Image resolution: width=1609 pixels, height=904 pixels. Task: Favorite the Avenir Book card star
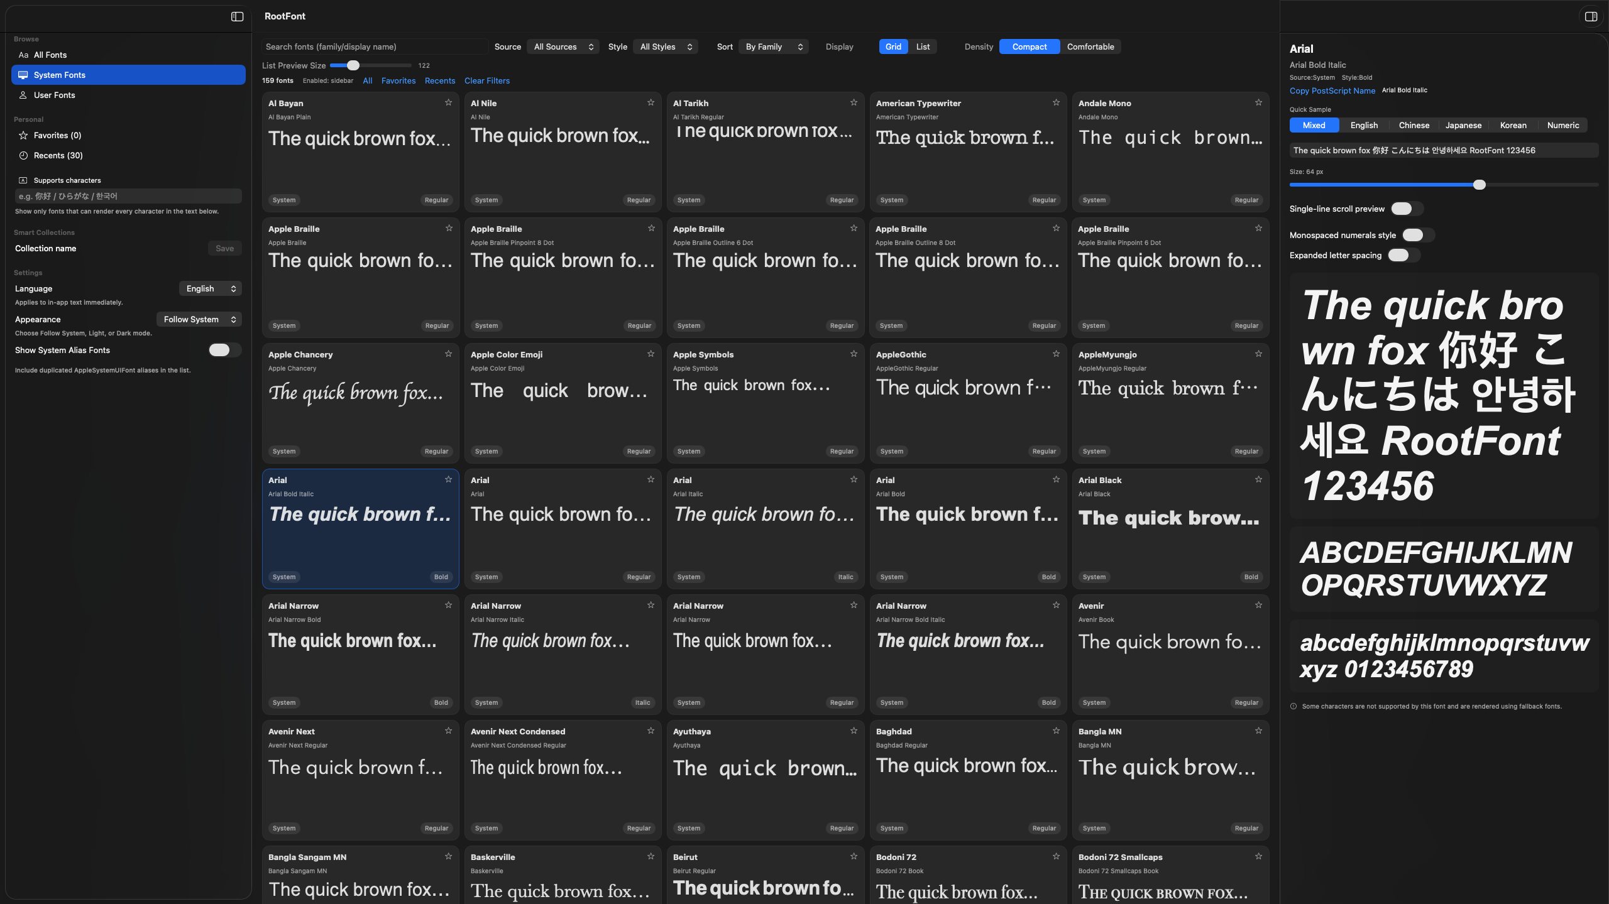[1258, 605]
